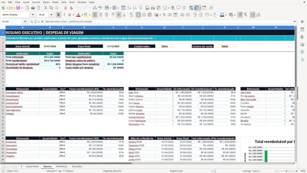Switch to the Parâmetros sheet tab
Viewport: 307px width, 173px height.
click(61, 166)
